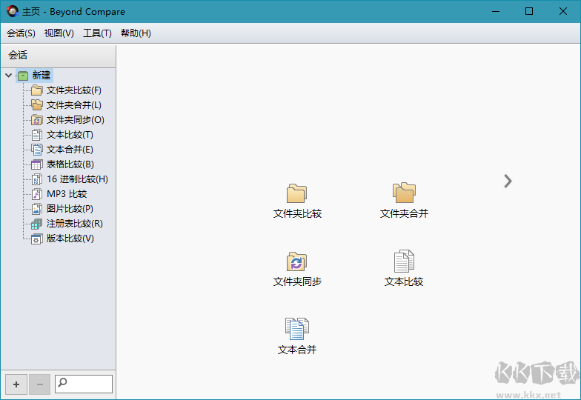The image size is (581, 400).
Task: Click the 文件夹合并 label under home icon
Action: (x=404, y=213)
